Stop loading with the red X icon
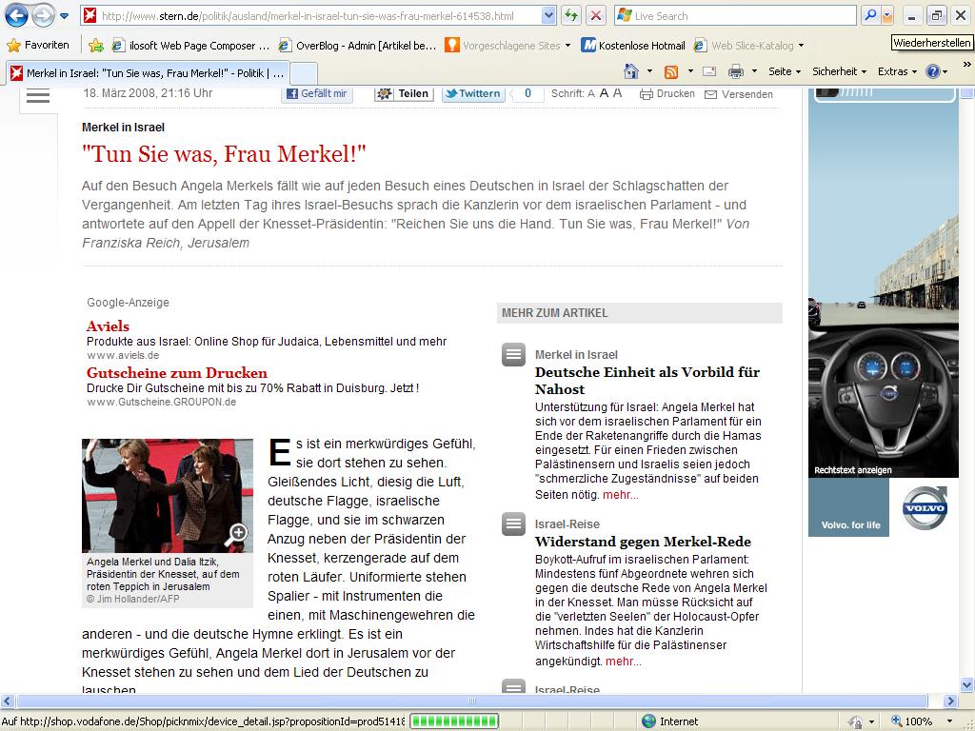Image resolution: width=975 pixels, height=731 pixels. coord(596,15)
